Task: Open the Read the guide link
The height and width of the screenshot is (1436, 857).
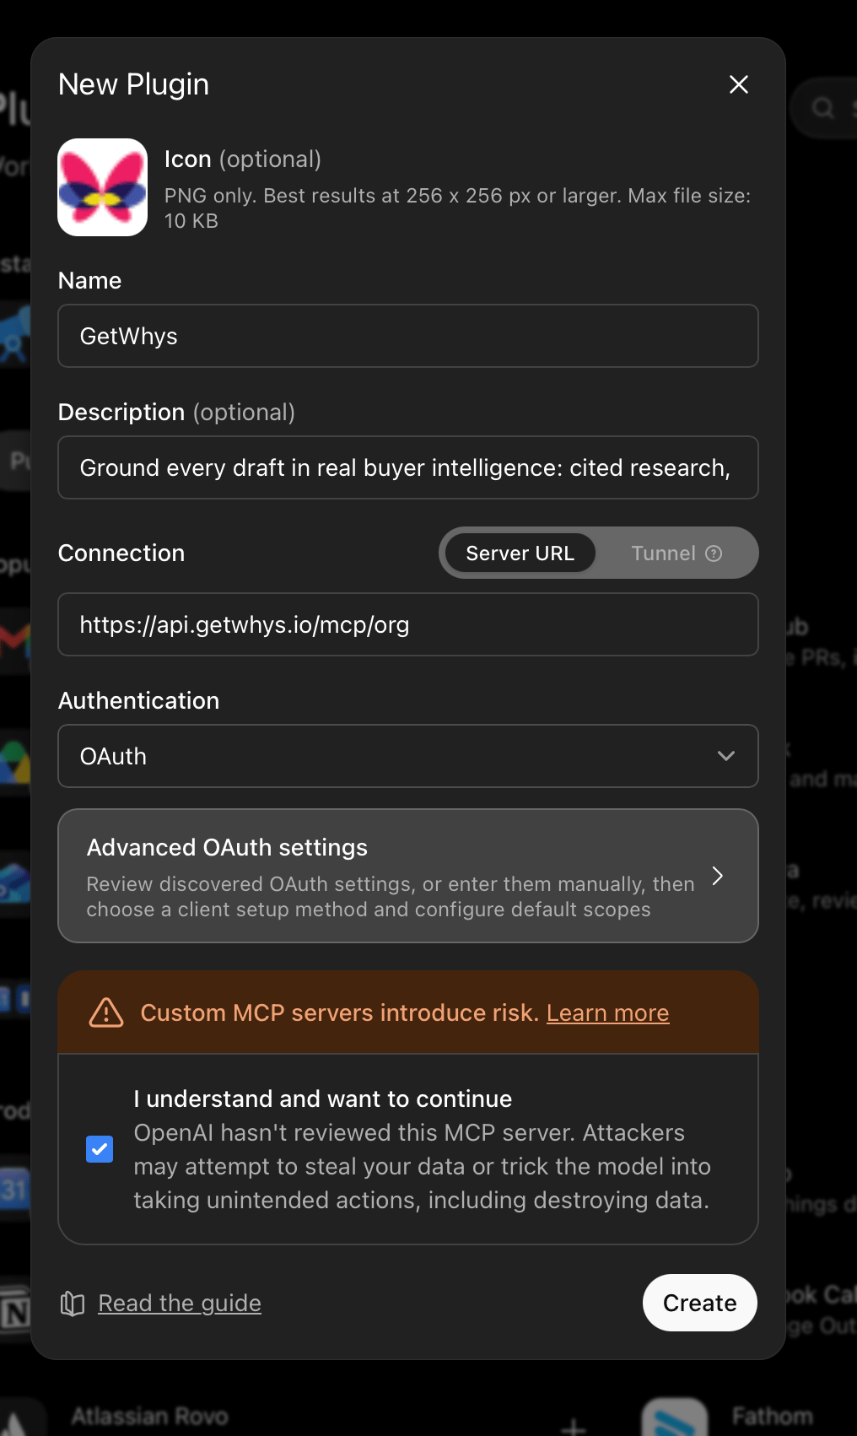Action: (180, 1304)
